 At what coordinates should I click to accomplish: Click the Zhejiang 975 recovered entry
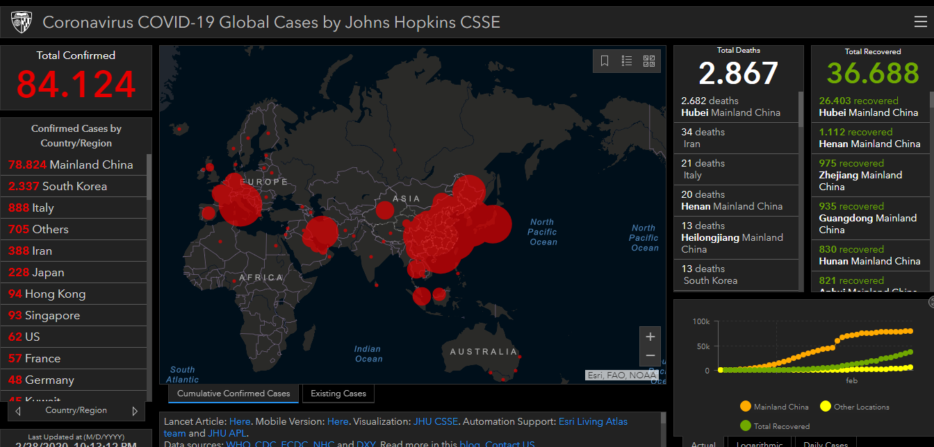coord(872,175)
